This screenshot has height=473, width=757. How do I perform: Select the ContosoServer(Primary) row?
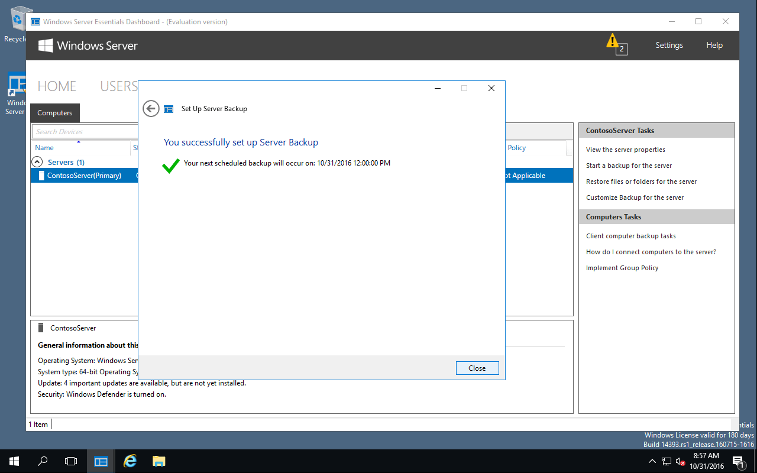click(x=302, y=176)
